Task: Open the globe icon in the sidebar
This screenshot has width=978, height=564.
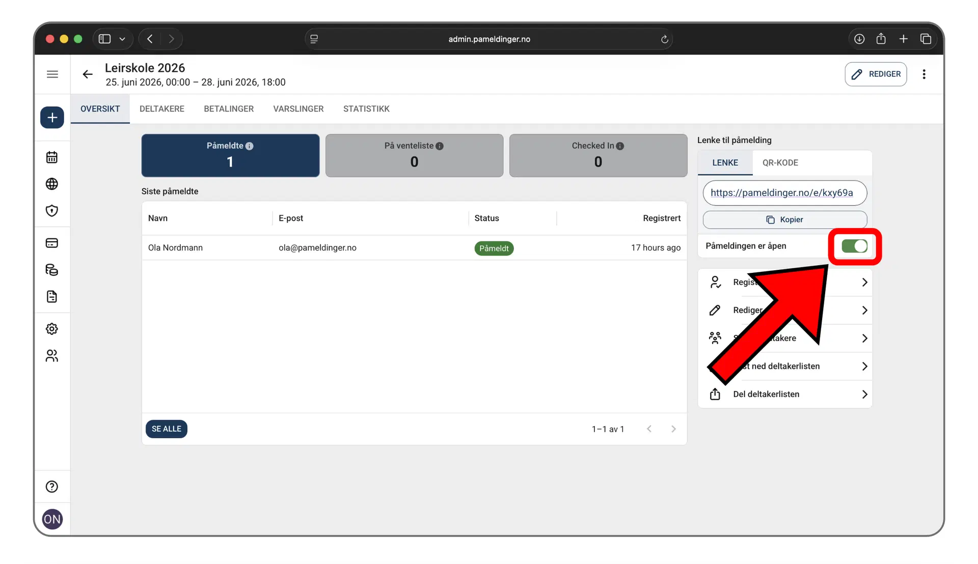Action: (52, 184)
